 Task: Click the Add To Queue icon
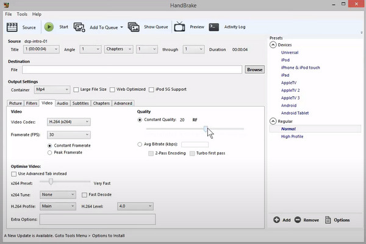tap(79, 27)
